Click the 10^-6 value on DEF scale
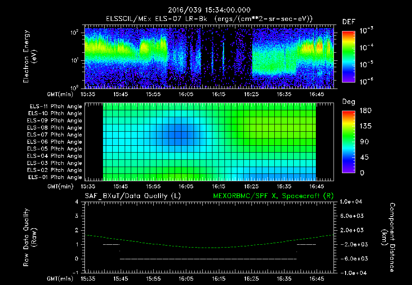 (x=366, y=81)
